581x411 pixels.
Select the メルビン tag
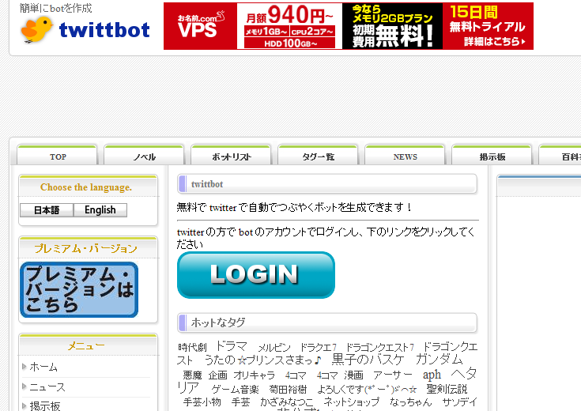pyautogui.click(x=274, y=348)
